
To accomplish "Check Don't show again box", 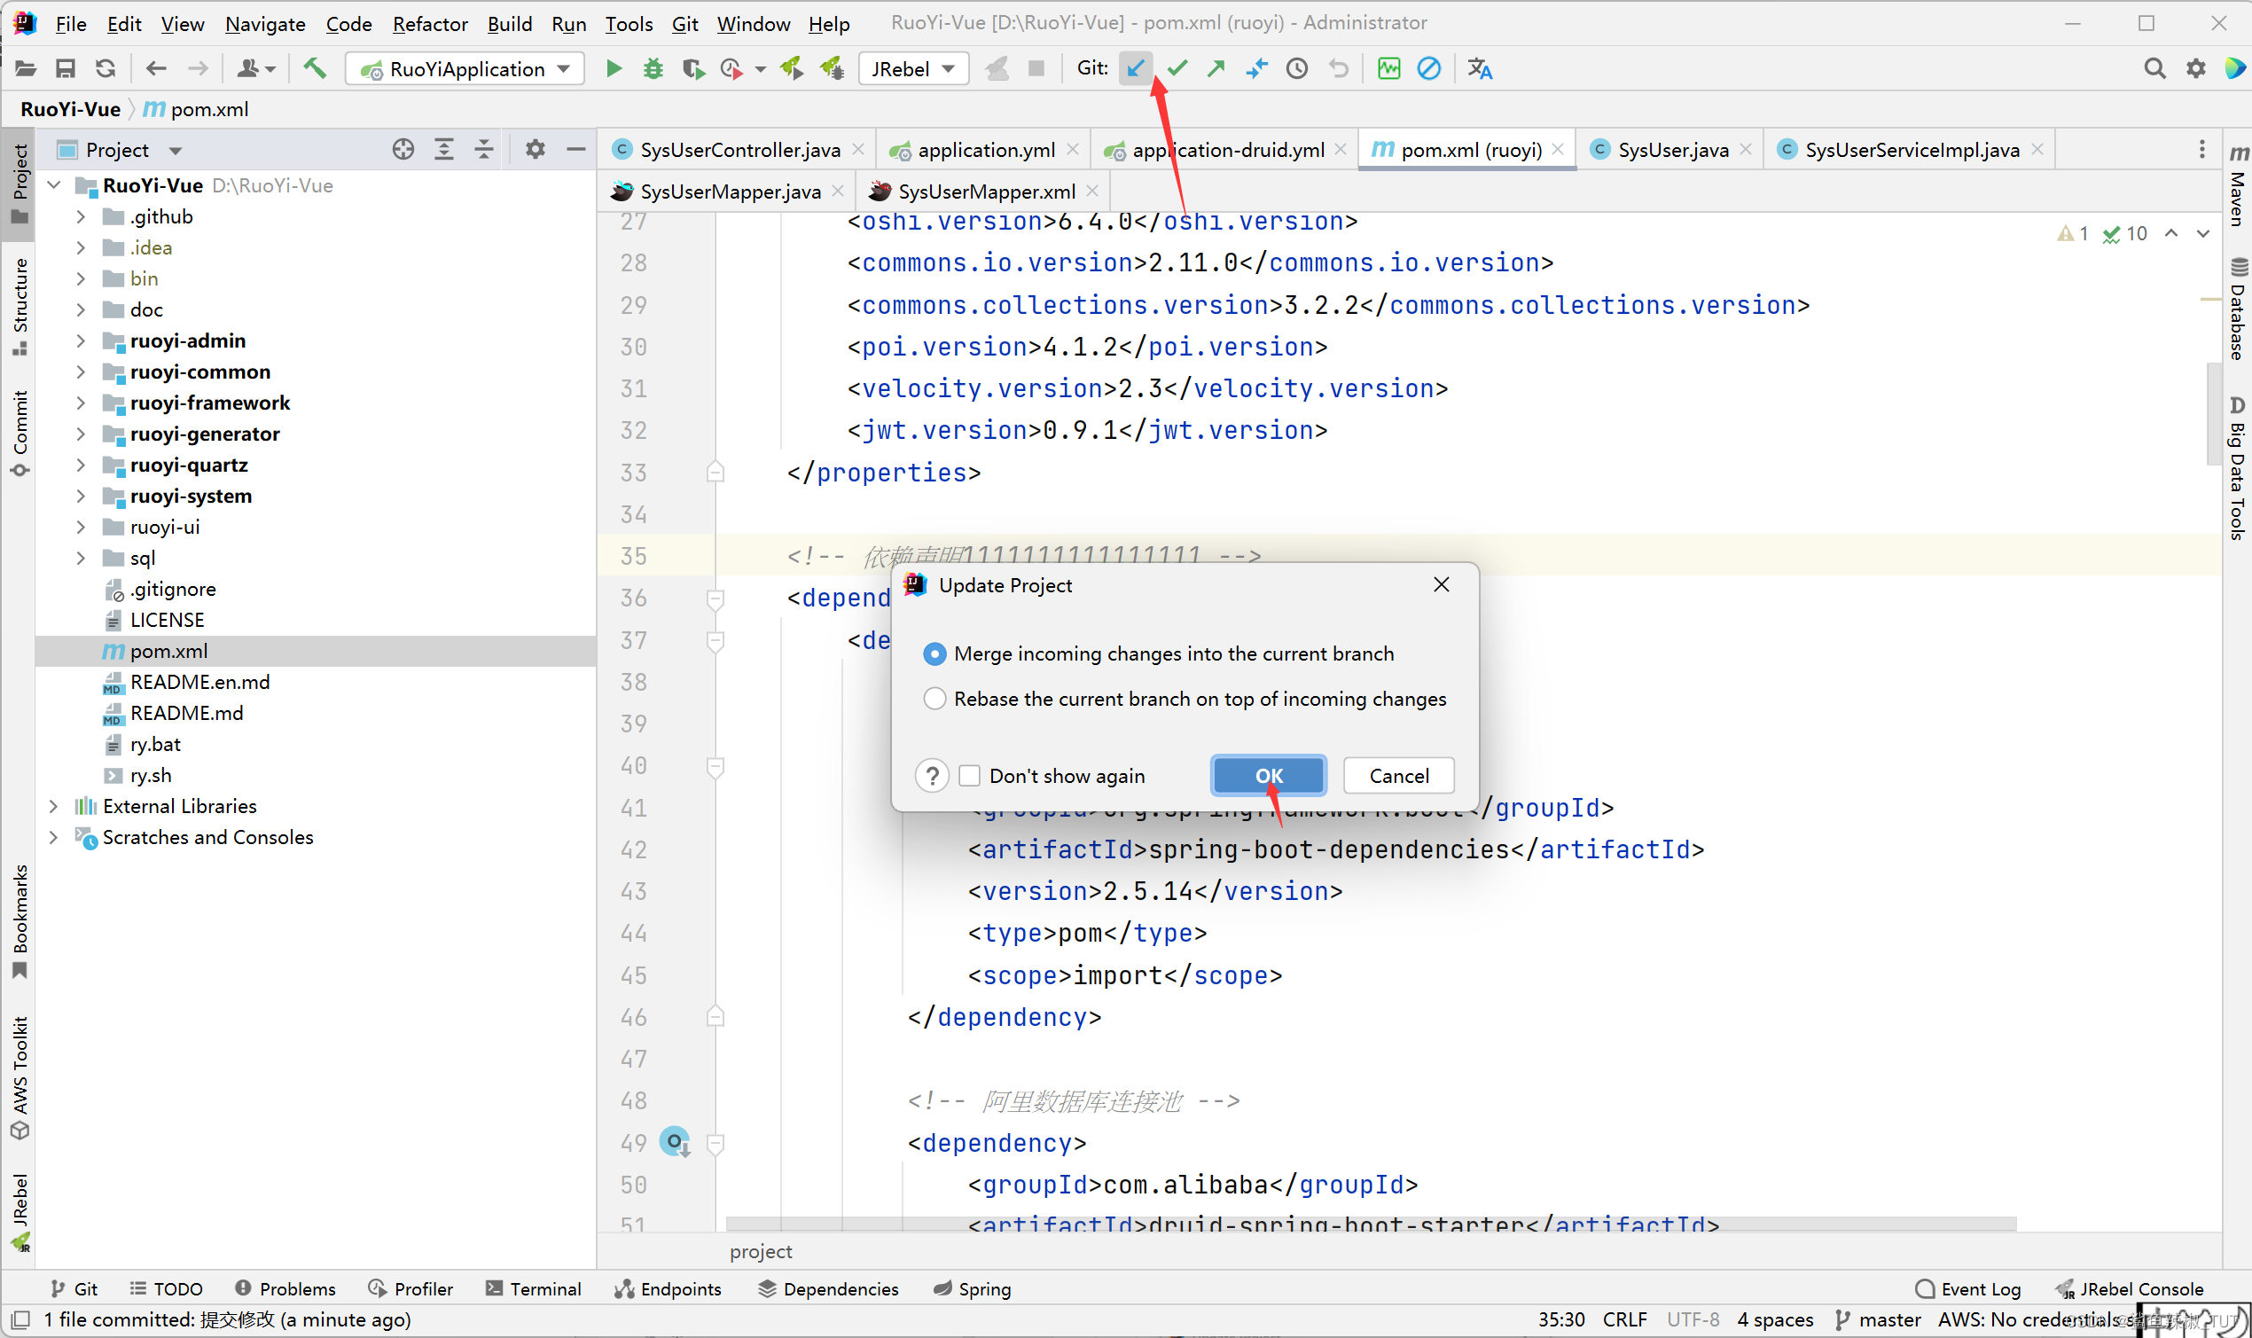I will tap(969, 775).
